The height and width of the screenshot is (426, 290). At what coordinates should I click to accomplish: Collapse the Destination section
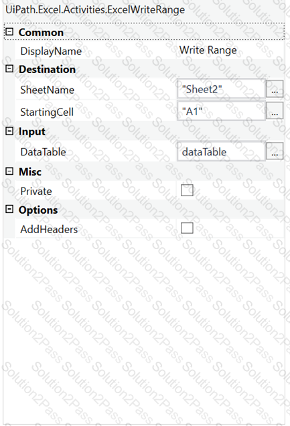point(9,69)
